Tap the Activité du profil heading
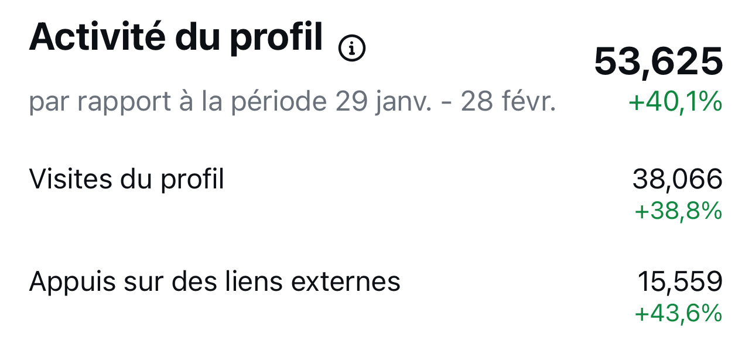Screen dimensions: 752x347 coord(176,38)
